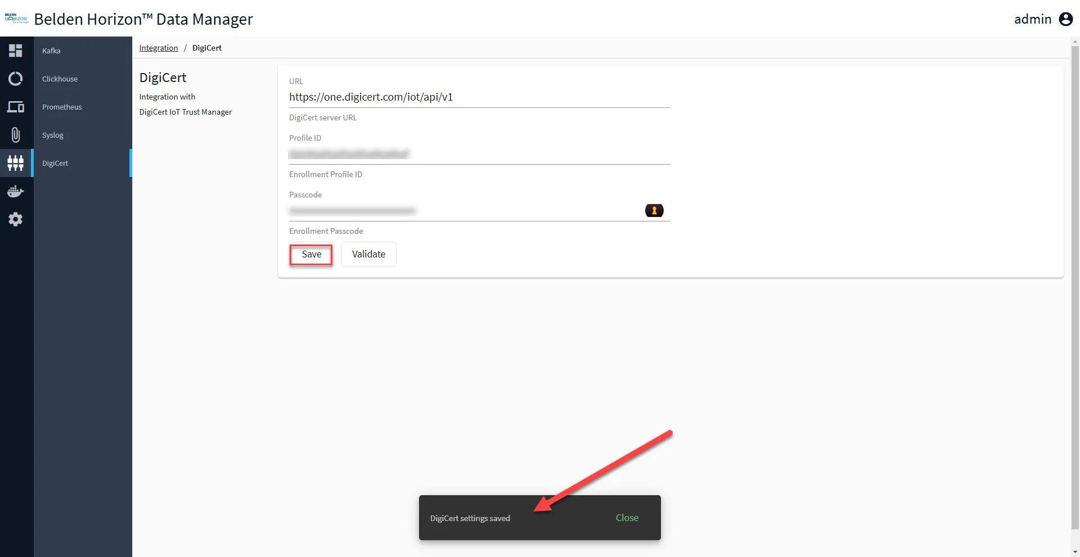1080x557 pixels.
Task: Click the admin user account icon
Action: [x=1065, y=19]
